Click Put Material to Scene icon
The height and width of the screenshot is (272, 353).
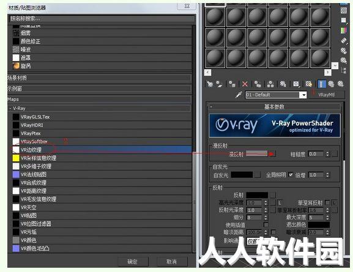click(219, 84)
